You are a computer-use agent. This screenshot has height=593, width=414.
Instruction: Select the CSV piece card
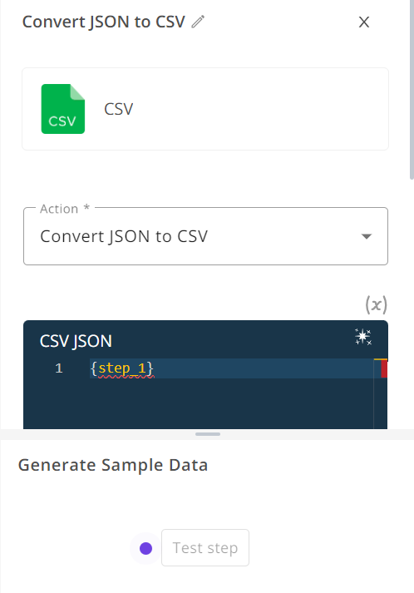(x=205, y=109)
